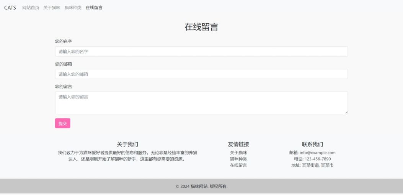
Task: Select 猫咪种类 in the top navigation bar
Action: point(73,8)
